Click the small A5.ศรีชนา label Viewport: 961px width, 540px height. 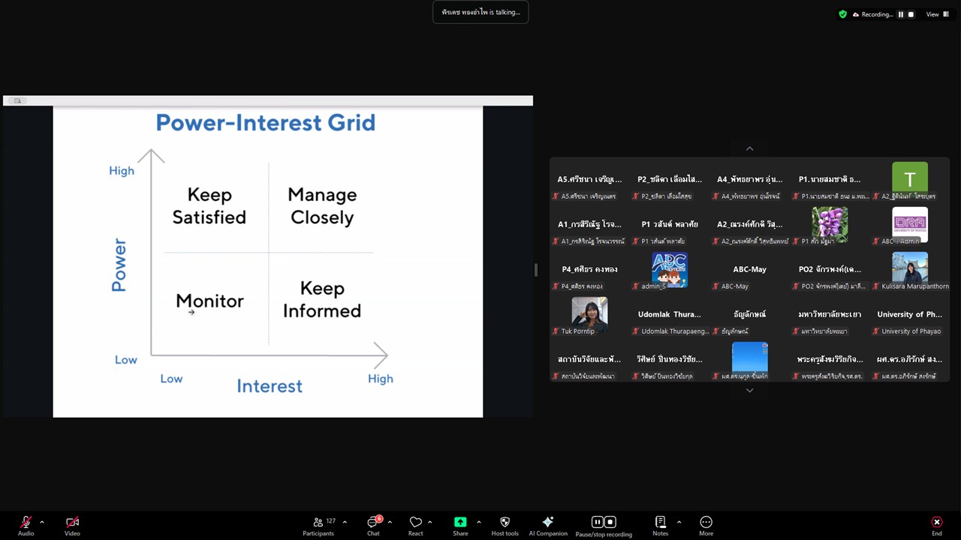589,196
